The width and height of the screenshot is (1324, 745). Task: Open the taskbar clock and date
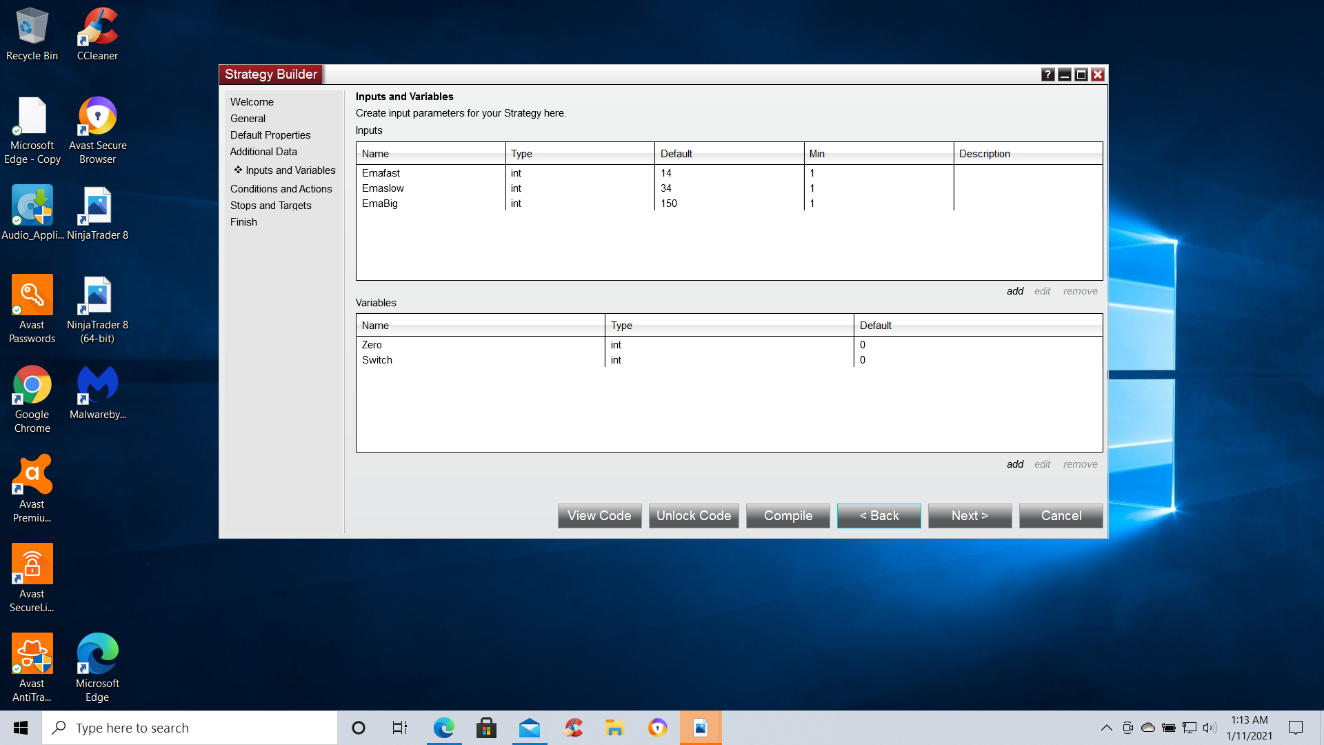point(1249,728)
